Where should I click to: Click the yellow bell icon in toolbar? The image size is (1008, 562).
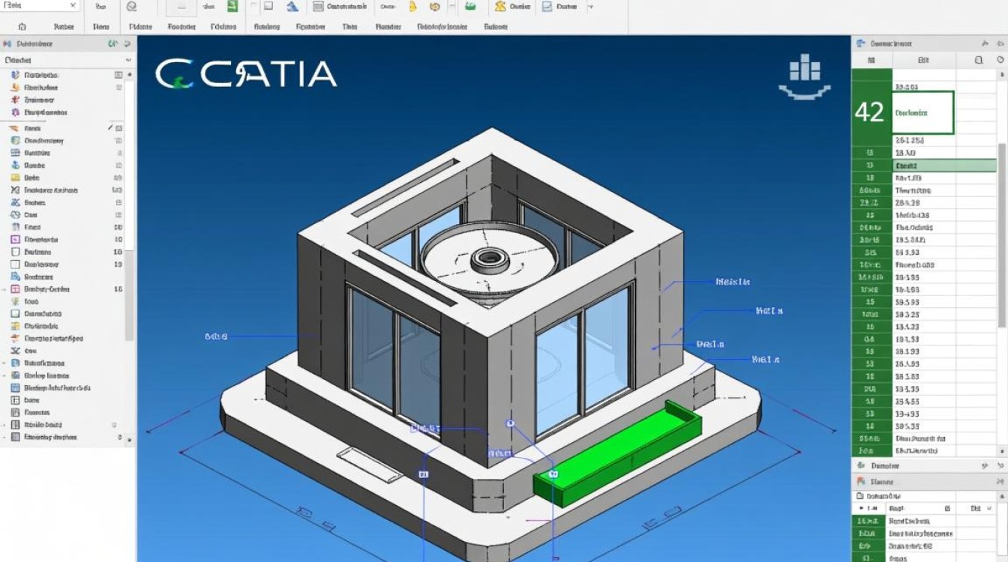pyautogui.click(x=412, y=7)
